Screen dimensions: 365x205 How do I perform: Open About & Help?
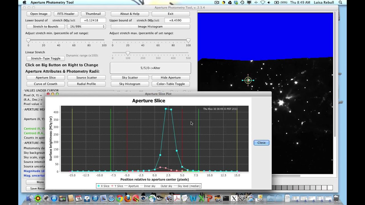[130, 14]
